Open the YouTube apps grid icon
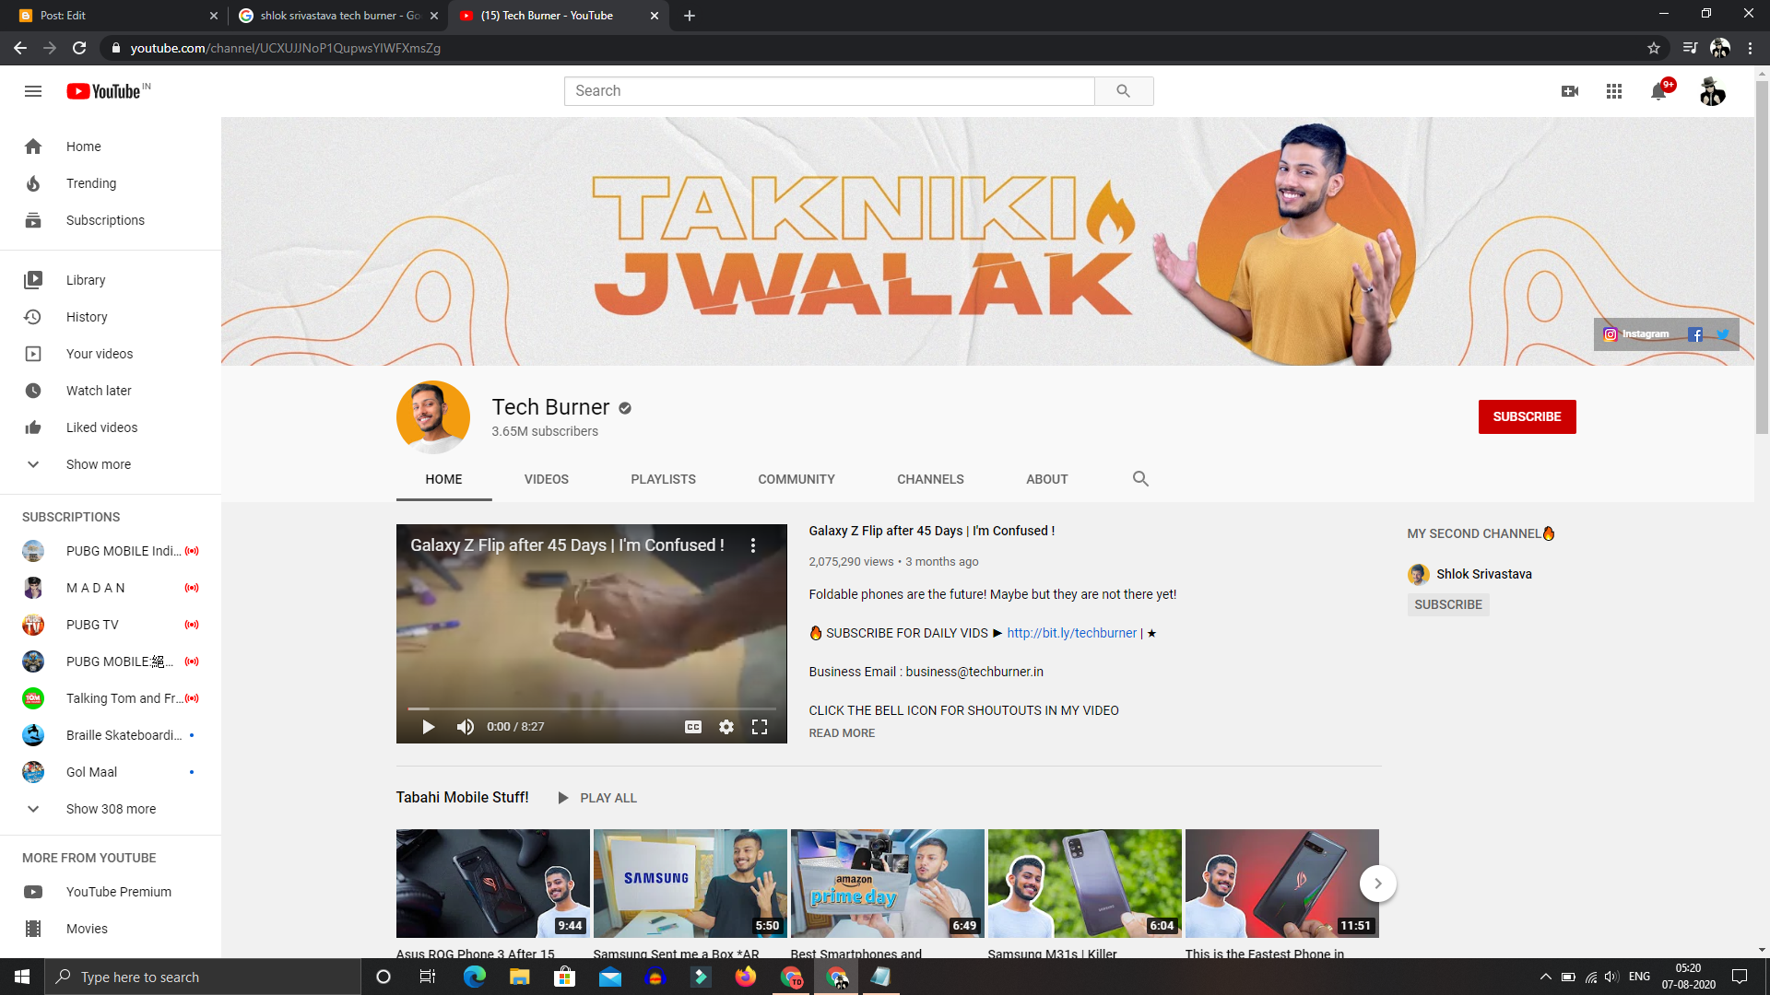The height and width of the screenshot is (995, 1770). (1613, 91)
